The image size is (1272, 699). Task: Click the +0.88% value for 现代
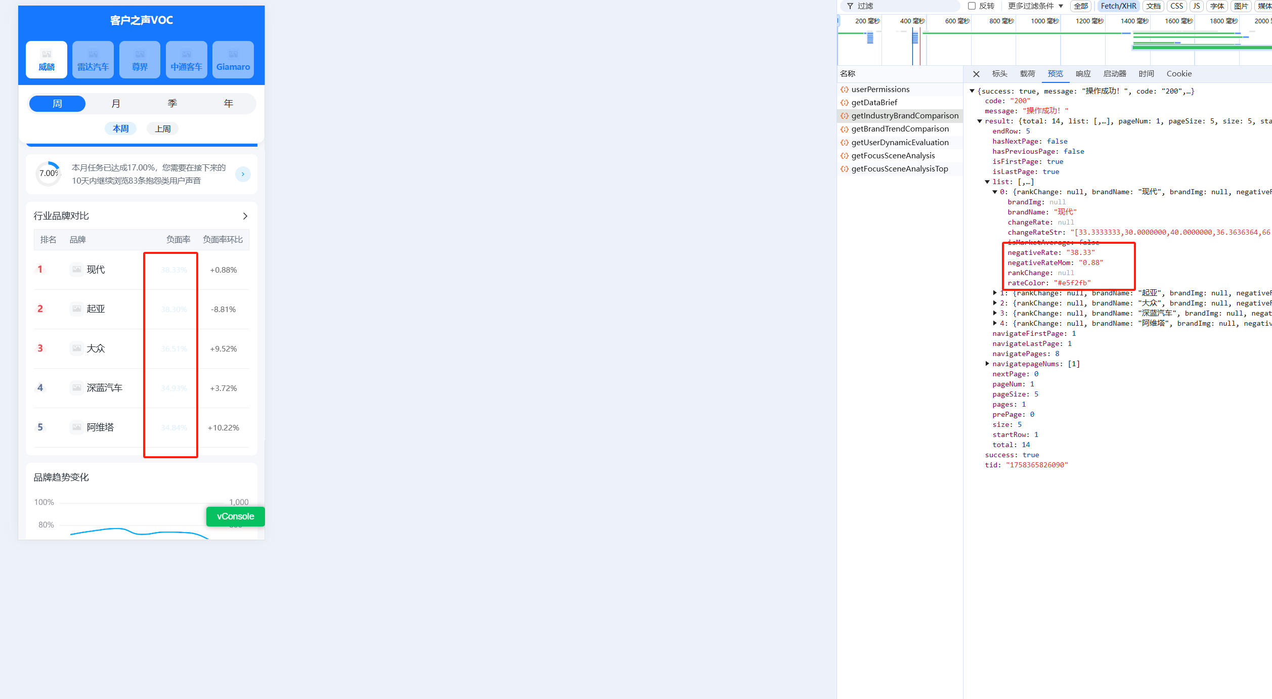[224, 270]
